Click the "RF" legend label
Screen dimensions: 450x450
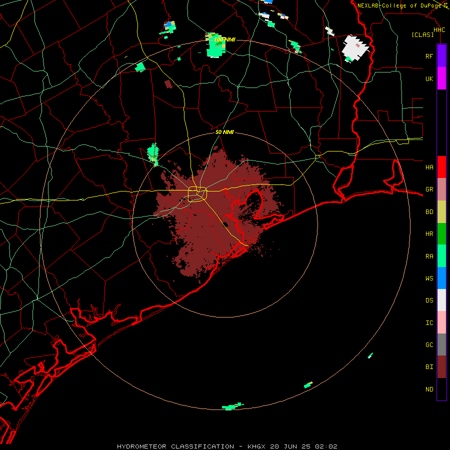coord(429,56)
